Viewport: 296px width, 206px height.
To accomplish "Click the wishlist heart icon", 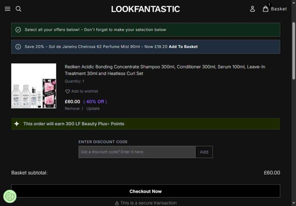I will (68, 91).
